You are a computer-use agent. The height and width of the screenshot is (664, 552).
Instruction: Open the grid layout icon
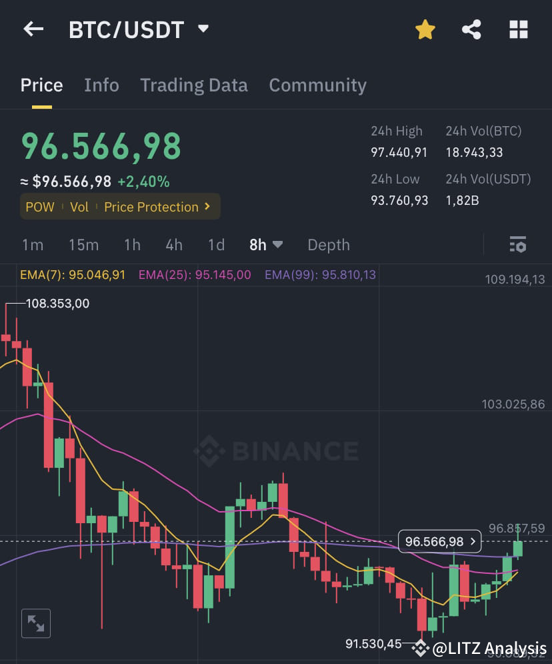coord(519,29)
